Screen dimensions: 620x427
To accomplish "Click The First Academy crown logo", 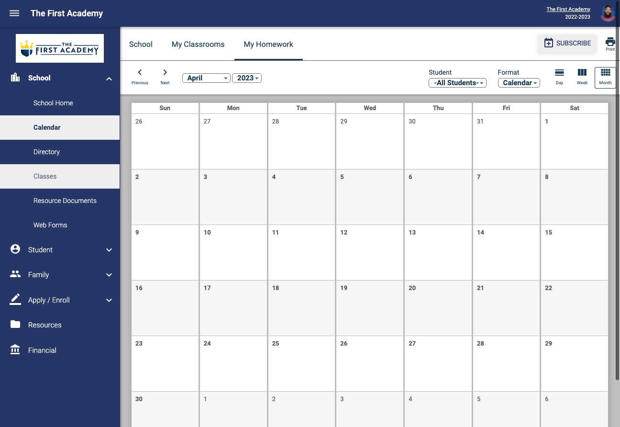I will 60,48.
